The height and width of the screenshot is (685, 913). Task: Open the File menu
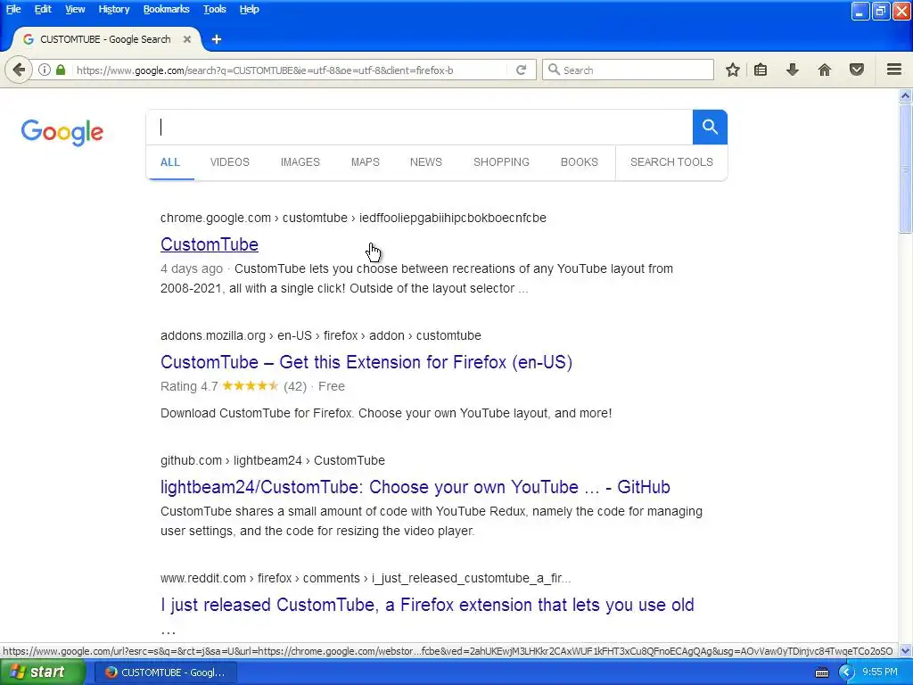point(13,9)
